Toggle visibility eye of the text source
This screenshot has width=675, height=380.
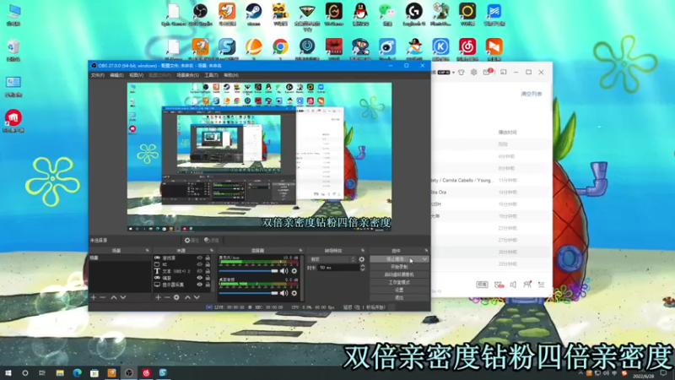coord(199,271)
